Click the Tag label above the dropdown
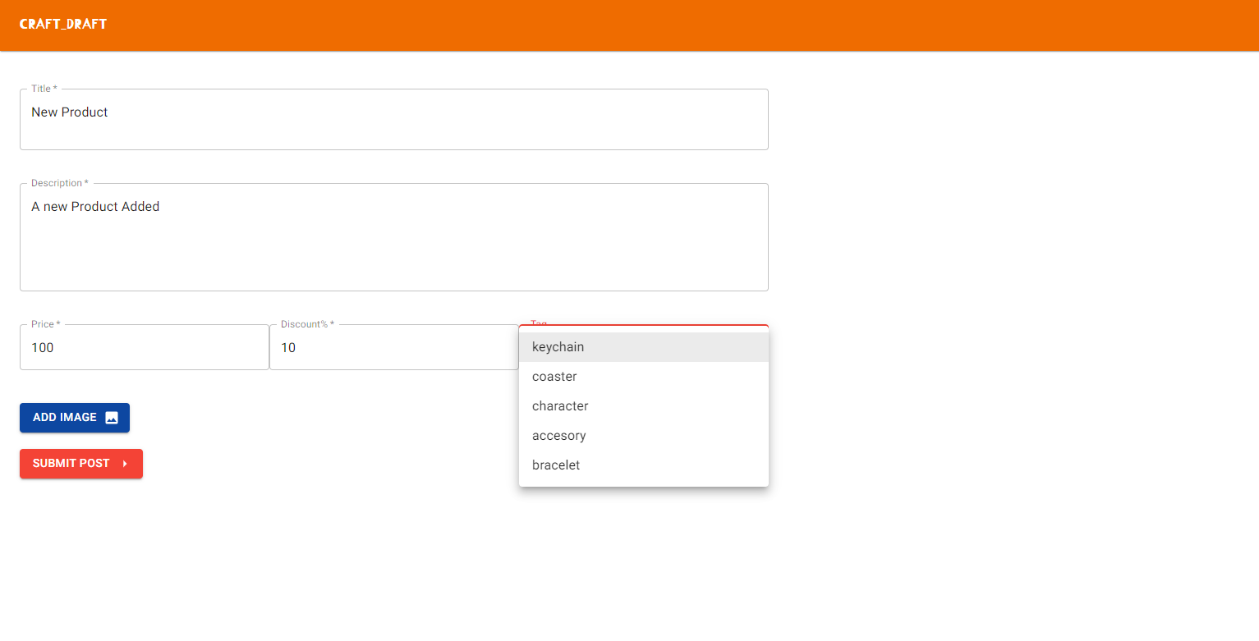The width and height of the screenshot is (1259, 641). [x=538, y=323]
